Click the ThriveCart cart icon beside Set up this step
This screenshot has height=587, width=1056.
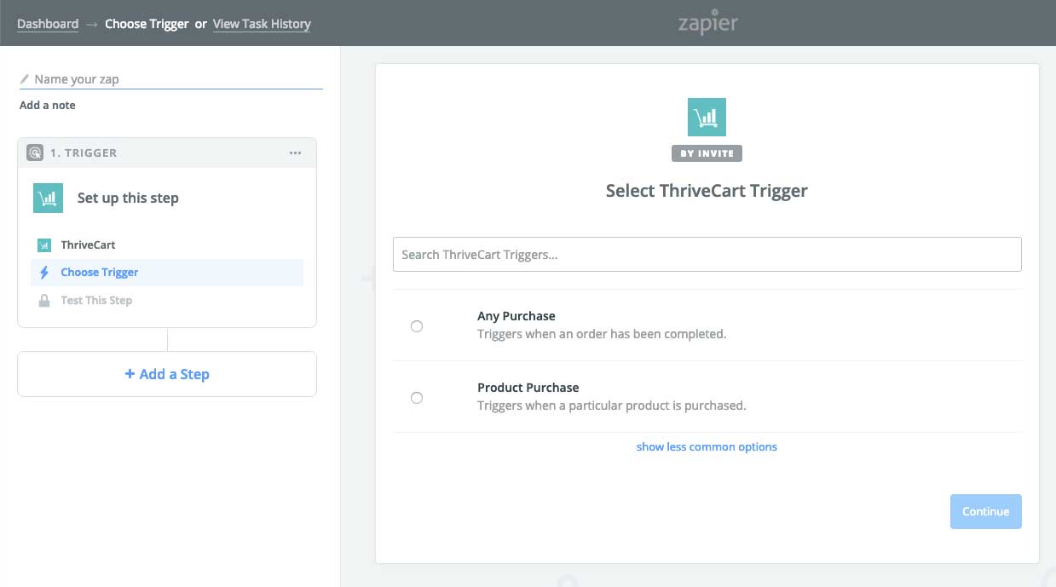(x=49, y=198)
